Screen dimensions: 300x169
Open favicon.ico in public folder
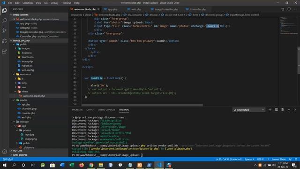click(x=28, y=57)
